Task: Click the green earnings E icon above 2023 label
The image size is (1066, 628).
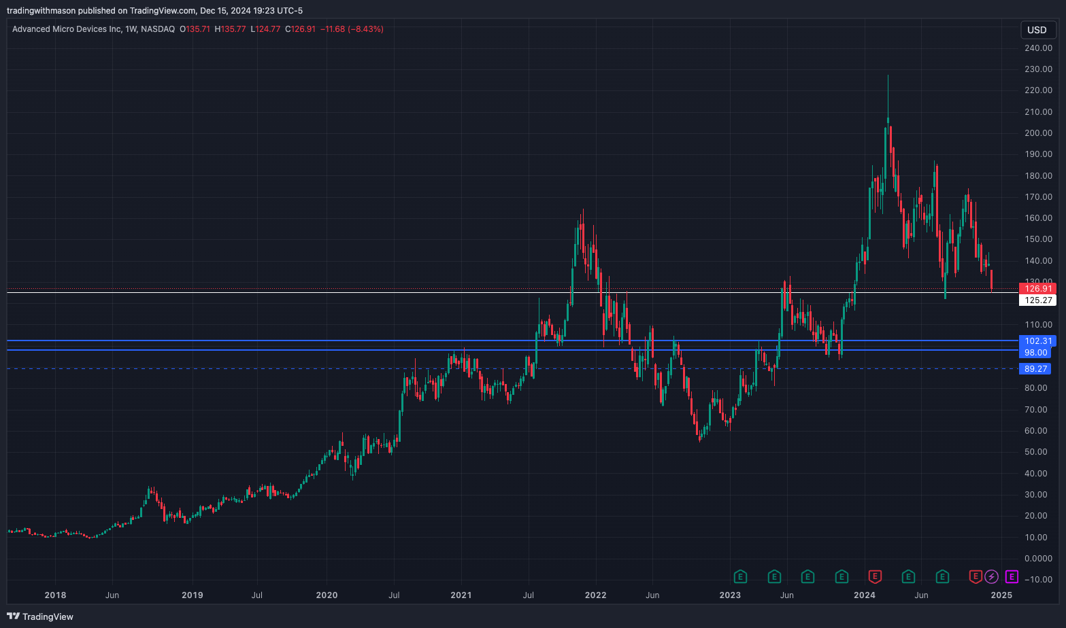Action: coord(741,577)
